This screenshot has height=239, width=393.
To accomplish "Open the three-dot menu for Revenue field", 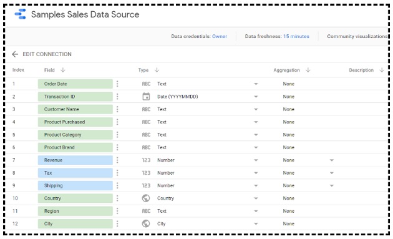I will [x=117, y=160].
